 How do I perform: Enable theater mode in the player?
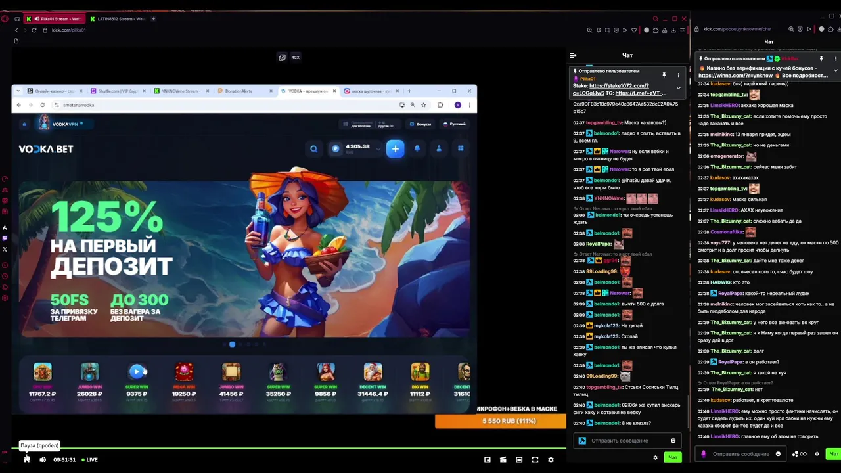pos(519,460)
